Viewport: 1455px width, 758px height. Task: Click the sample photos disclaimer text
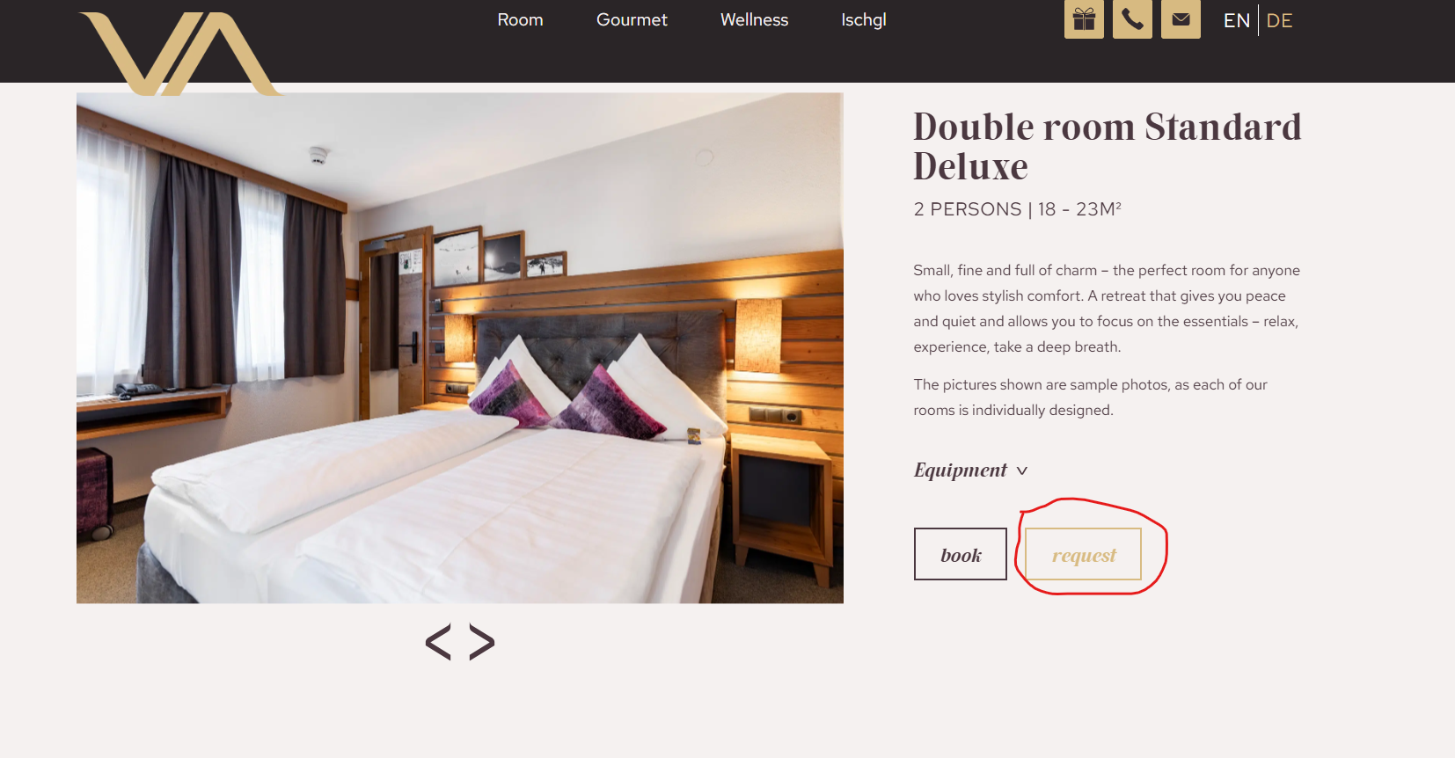[x=1090, y=397]
